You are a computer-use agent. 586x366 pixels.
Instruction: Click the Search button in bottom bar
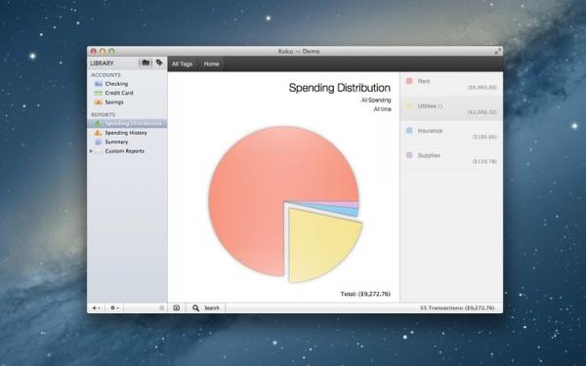click(206, 307)
